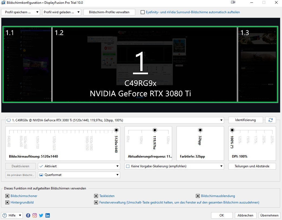282x220 pixels.
Task: Click the DisplayFusion app icon in title bar
Action: click(x=3, y=3)
